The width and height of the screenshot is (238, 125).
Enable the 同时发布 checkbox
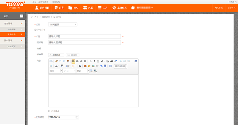click(36, 30)
